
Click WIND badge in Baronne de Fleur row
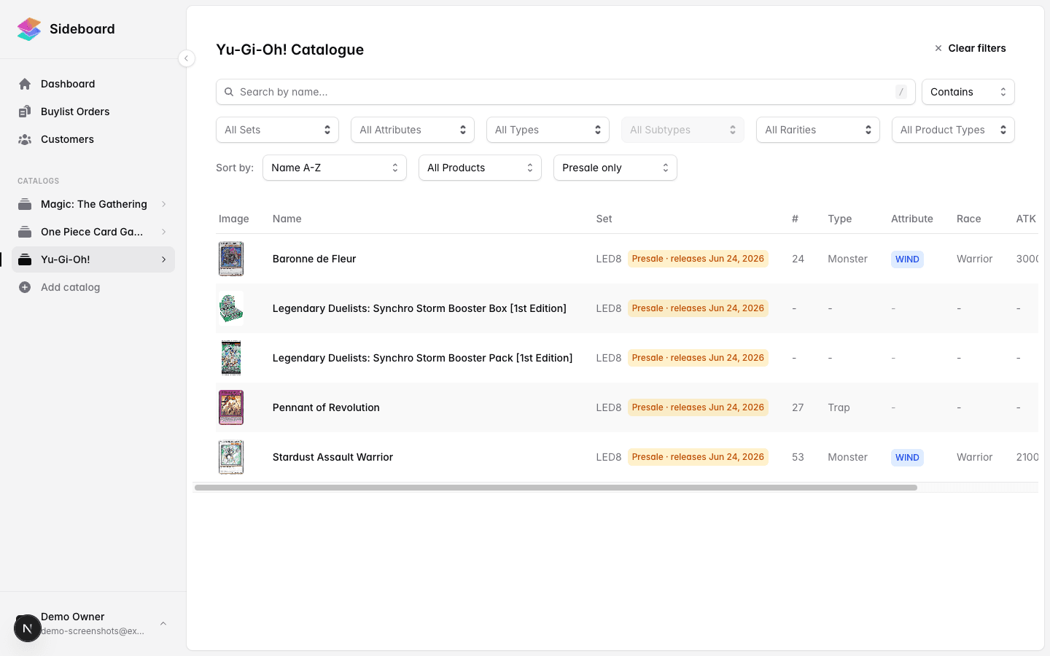click(907, 259)
